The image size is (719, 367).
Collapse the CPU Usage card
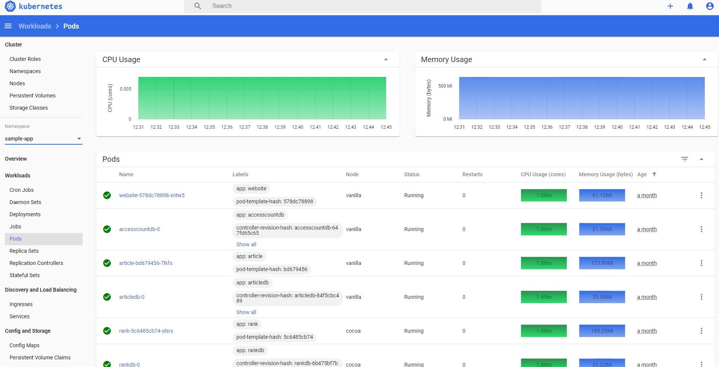[x=386, y=59]
